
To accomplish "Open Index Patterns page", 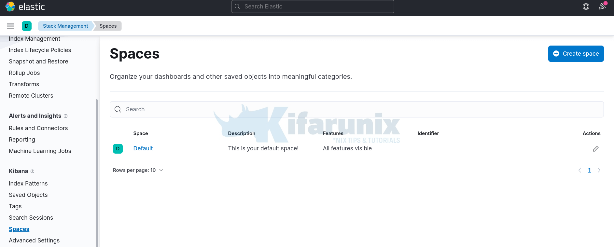I will 28,184.
